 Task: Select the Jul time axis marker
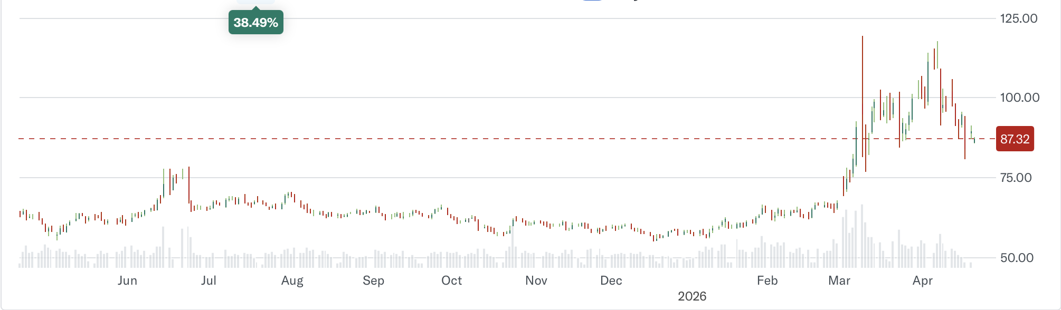(209, 280)
